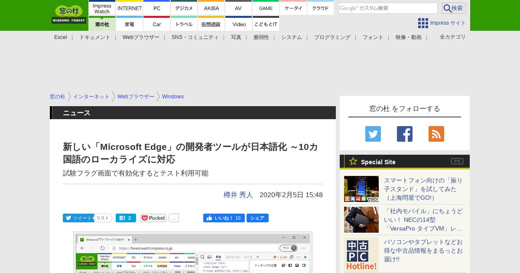The width and height of the screenshot is (520, 273).
Task: Click the Facebook いいね！ button
Action: pyautogui.click(x=224, y=218)
